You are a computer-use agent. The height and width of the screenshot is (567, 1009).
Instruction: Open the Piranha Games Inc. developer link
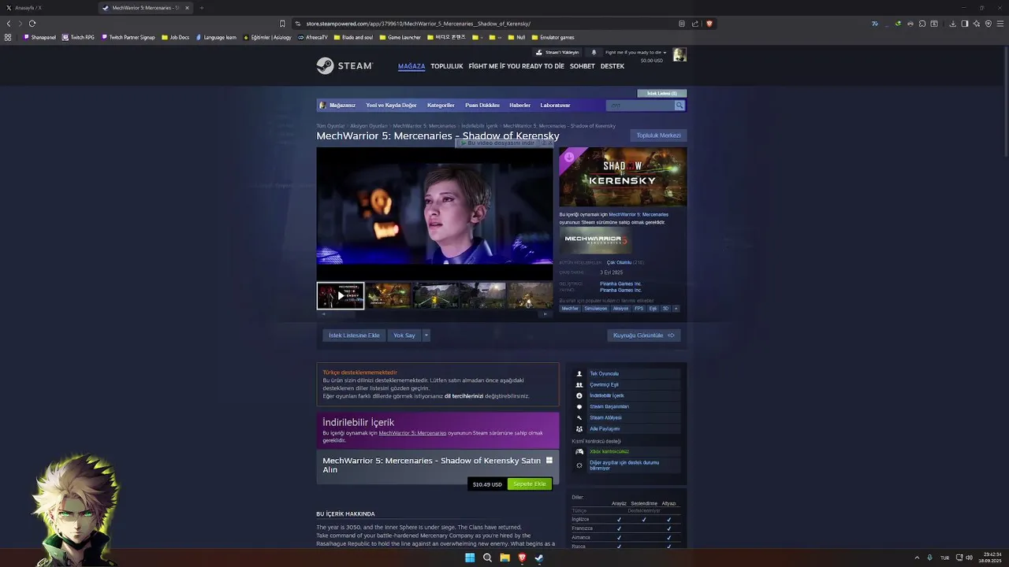620,283
